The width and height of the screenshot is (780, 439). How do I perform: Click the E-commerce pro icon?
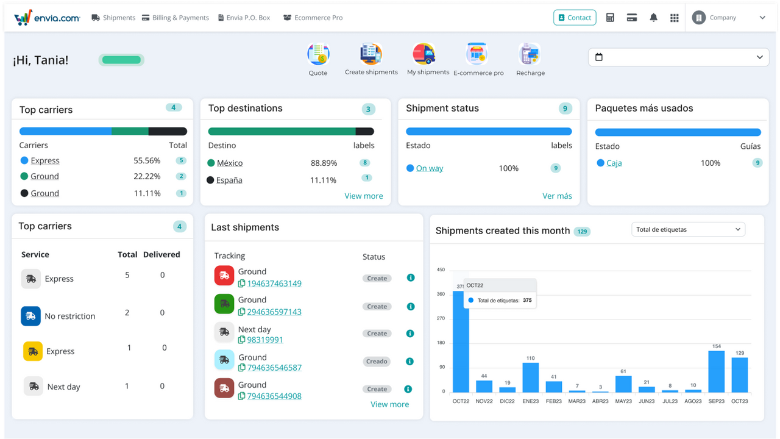[x=477, y=55]
